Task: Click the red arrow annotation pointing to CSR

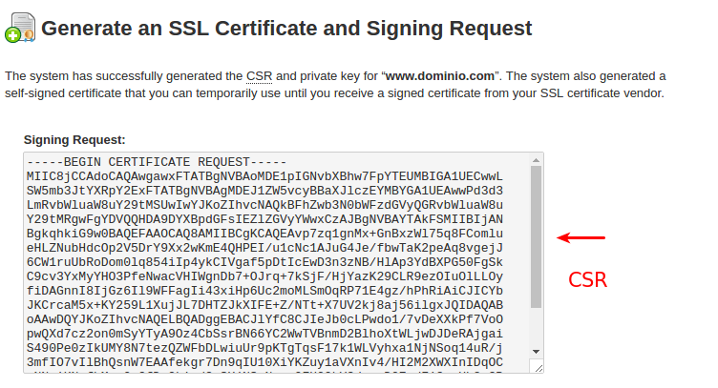Action: click(x=581, y=237)
